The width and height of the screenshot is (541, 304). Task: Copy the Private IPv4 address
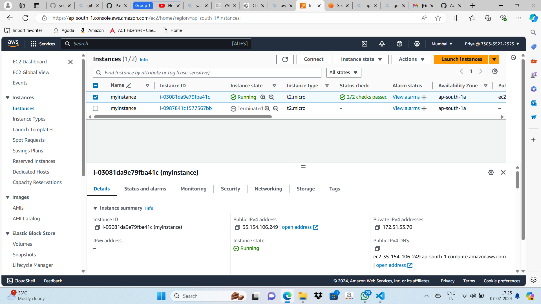point(377,227)
